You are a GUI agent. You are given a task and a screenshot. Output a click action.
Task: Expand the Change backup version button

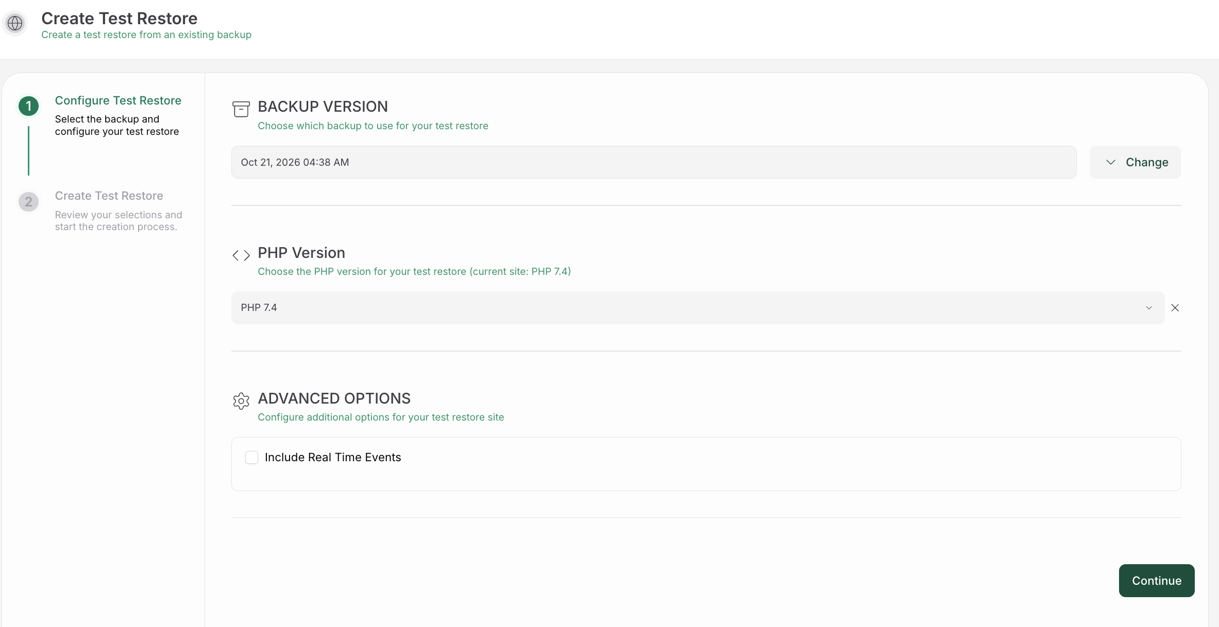[x=1136, y=162]
